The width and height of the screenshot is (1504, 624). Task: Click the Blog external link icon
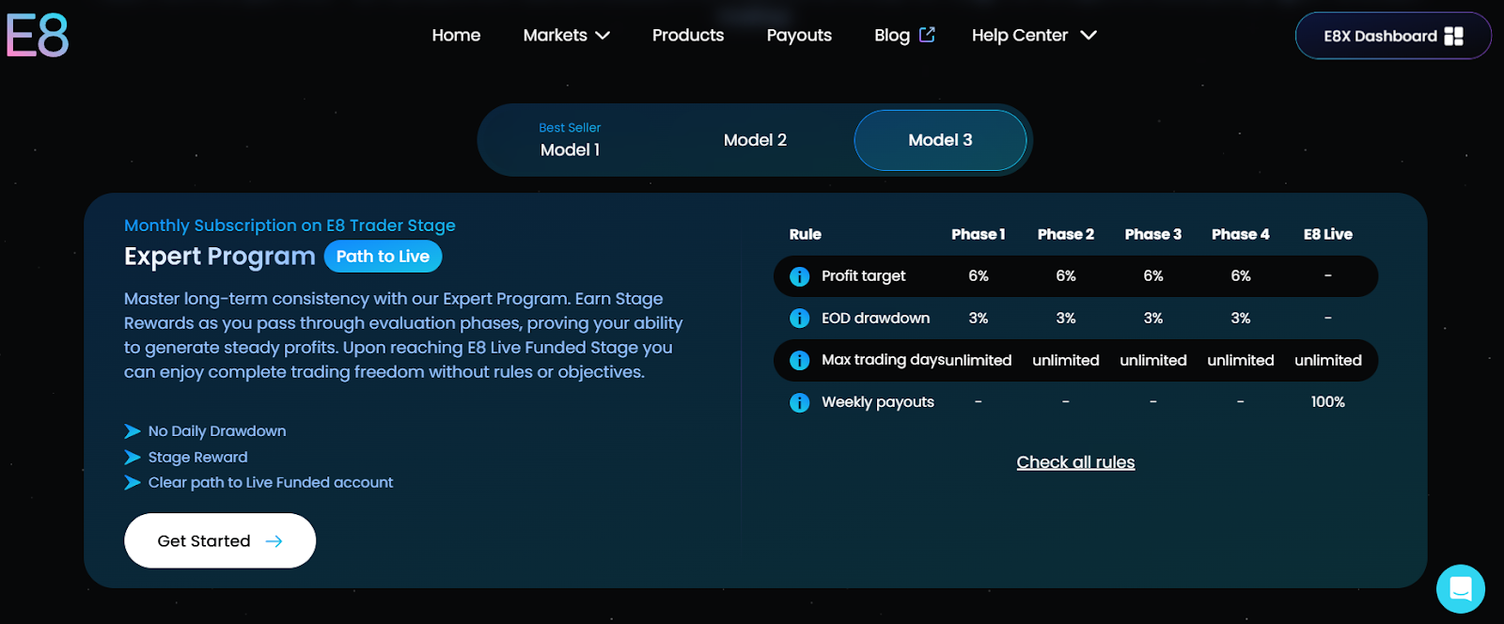click(927, 35)
